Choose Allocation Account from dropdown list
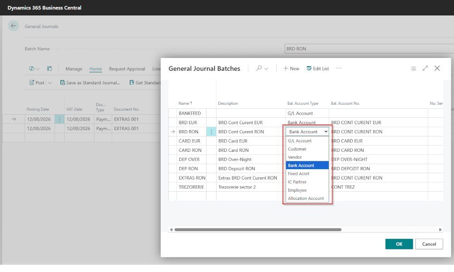This screenshot has height=272, width=454. coord(307,198)
